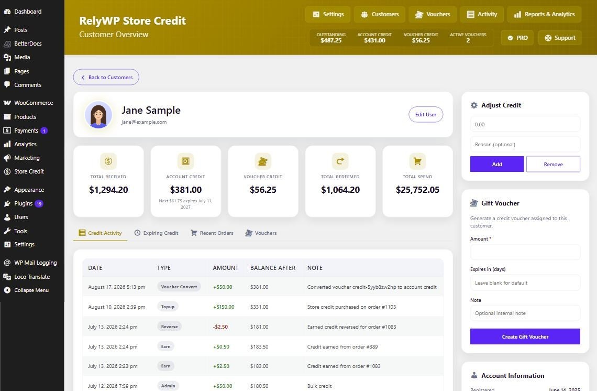Click the Account Credit safe icon
This screenshot has height=391, width=597.
coord(186,161)
